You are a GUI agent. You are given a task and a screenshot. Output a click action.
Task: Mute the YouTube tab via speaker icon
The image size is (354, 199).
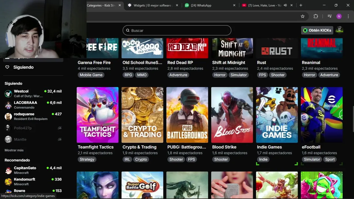point(285,5)
